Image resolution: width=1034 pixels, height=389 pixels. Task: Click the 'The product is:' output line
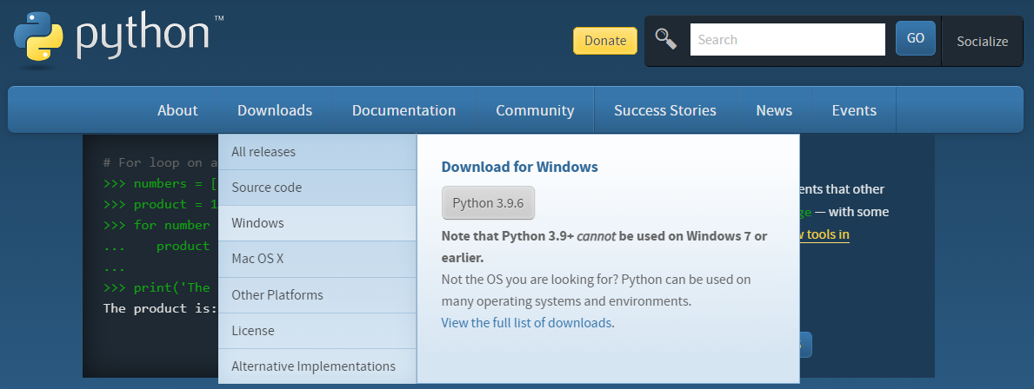click(160, 308)
